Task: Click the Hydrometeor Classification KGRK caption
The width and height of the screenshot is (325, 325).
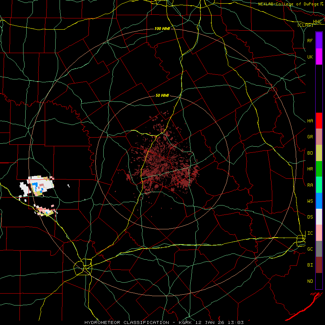Action: tap(164, 322)
